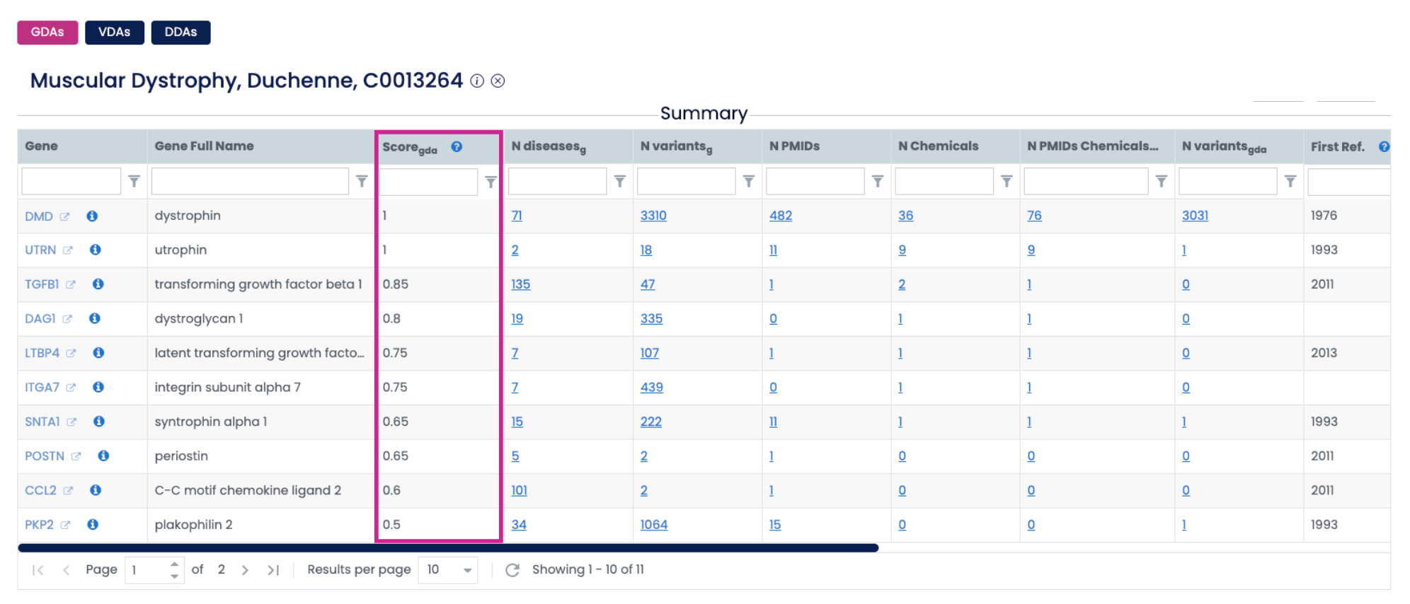
Task: Click First Ref. help icon
Action: pos(1384,146)
